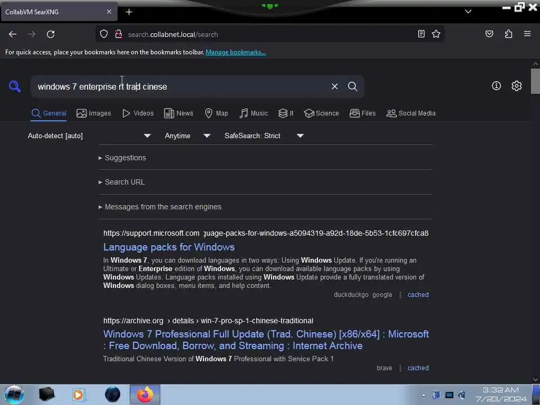Switch to the Videos category
The height and width of the screenshot is (405, 540).
click(x=138, y=113)
